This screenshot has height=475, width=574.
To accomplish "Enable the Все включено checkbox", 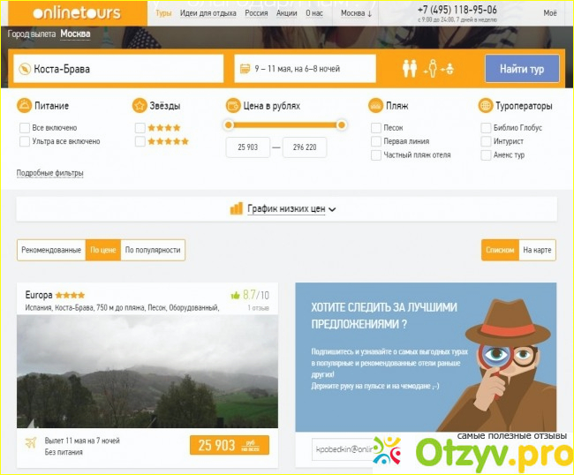I will (25, 128).
